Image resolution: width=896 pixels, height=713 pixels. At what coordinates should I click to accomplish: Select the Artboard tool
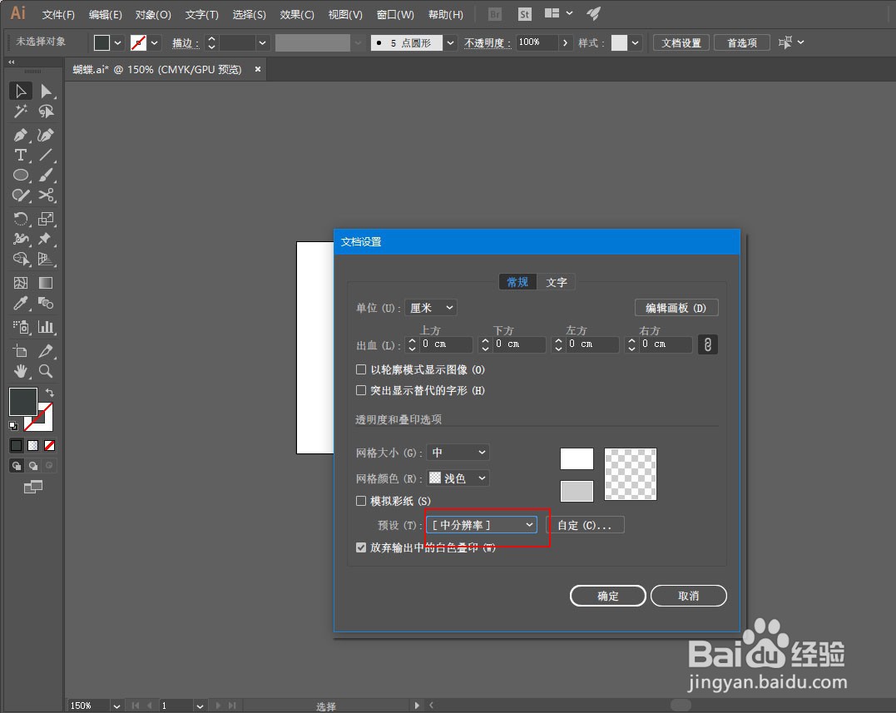(x=21, y=351)
